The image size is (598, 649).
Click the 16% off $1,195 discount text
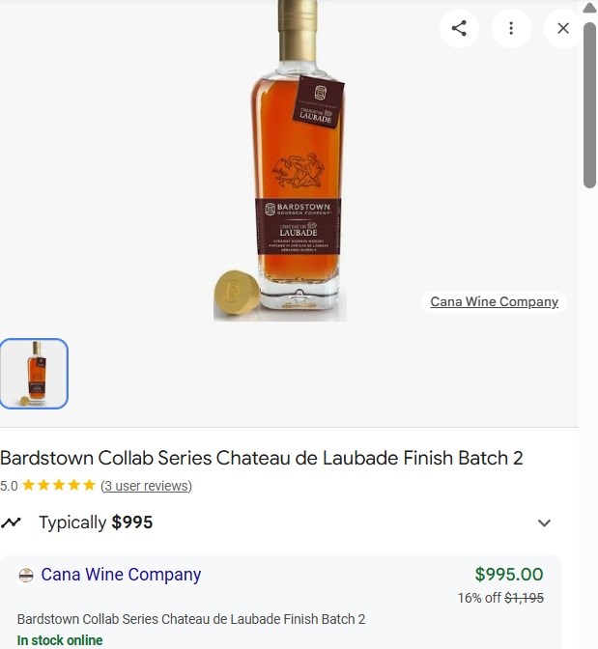point(500,598)
